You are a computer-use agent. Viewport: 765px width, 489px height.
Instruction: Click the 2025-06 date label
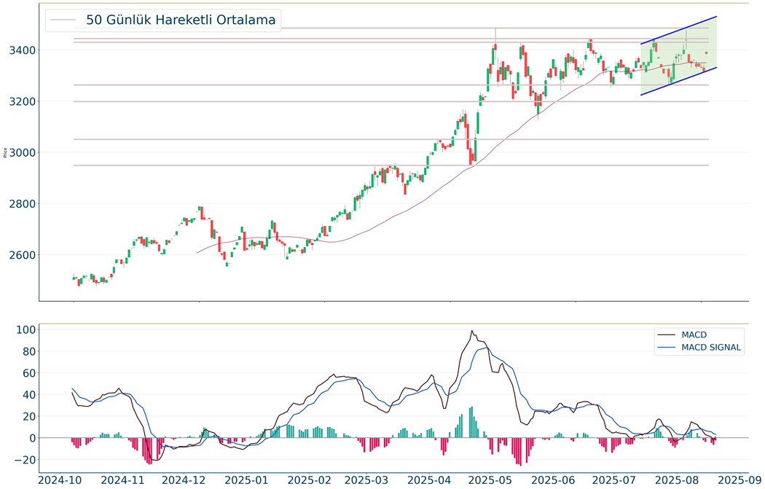(553, 480)
